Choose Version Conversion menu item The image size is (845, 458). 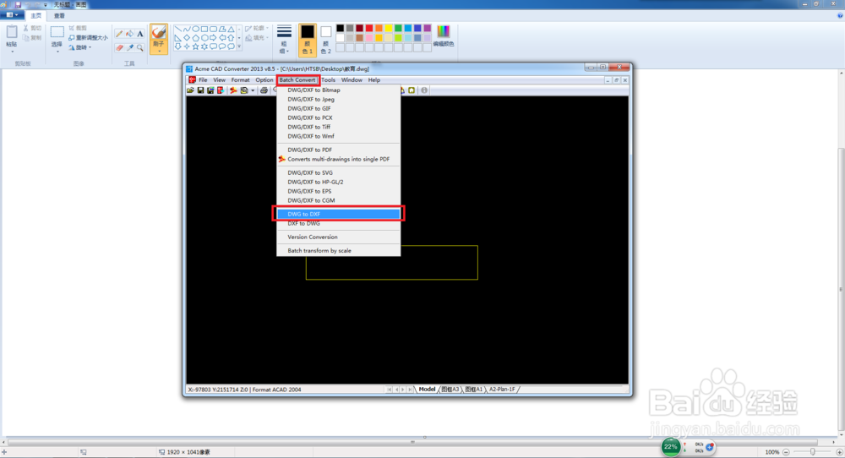[339, 237]
